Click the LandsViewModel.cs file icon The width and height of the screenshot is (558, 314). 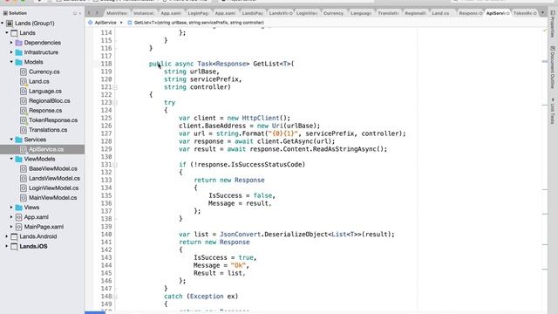[24, 178]
